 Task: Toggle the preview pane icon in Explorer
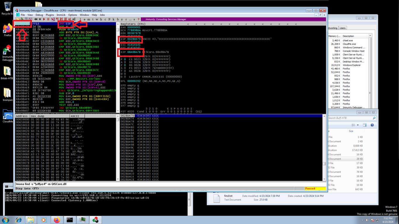pyautogui.click(x=365, y=125)
